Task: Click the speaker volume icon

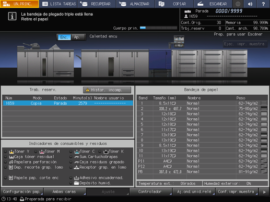Action: 250,4
